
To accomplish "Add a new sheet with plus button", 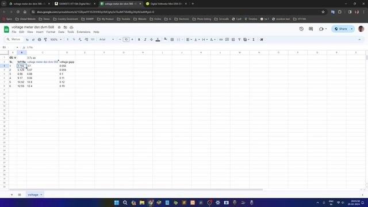I will pyautogui.click(x=11, y=195).
